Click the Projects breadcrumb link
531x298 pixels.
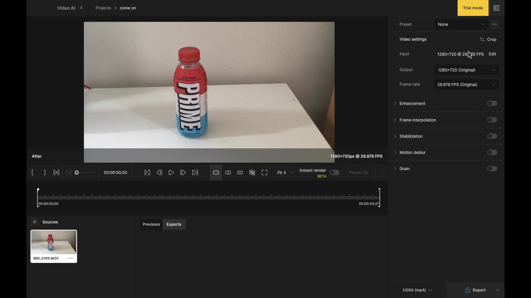click(x=103, y=8)
